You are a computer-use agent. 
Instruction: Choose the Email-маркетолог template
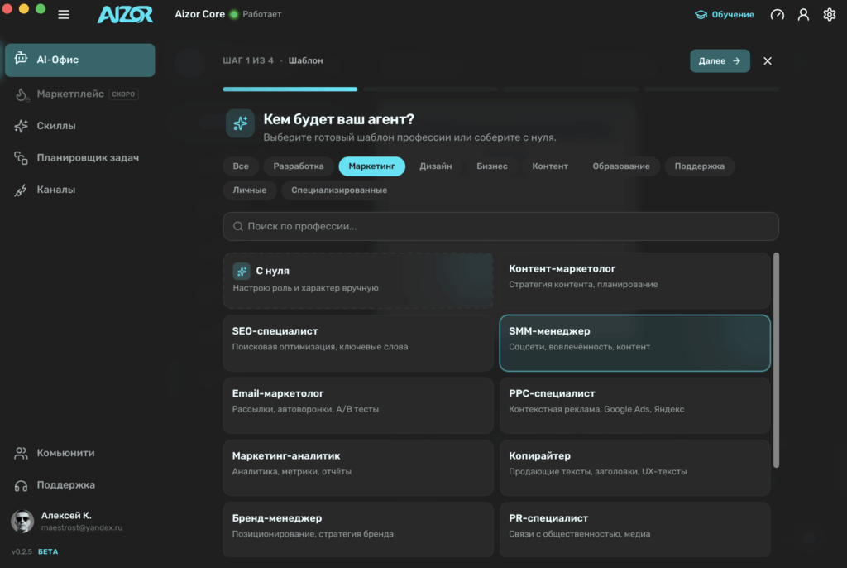(358, 405)
